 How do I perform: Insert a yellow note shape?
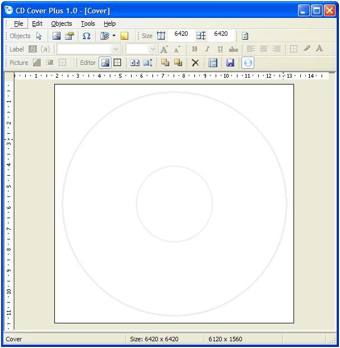point(124,36)
